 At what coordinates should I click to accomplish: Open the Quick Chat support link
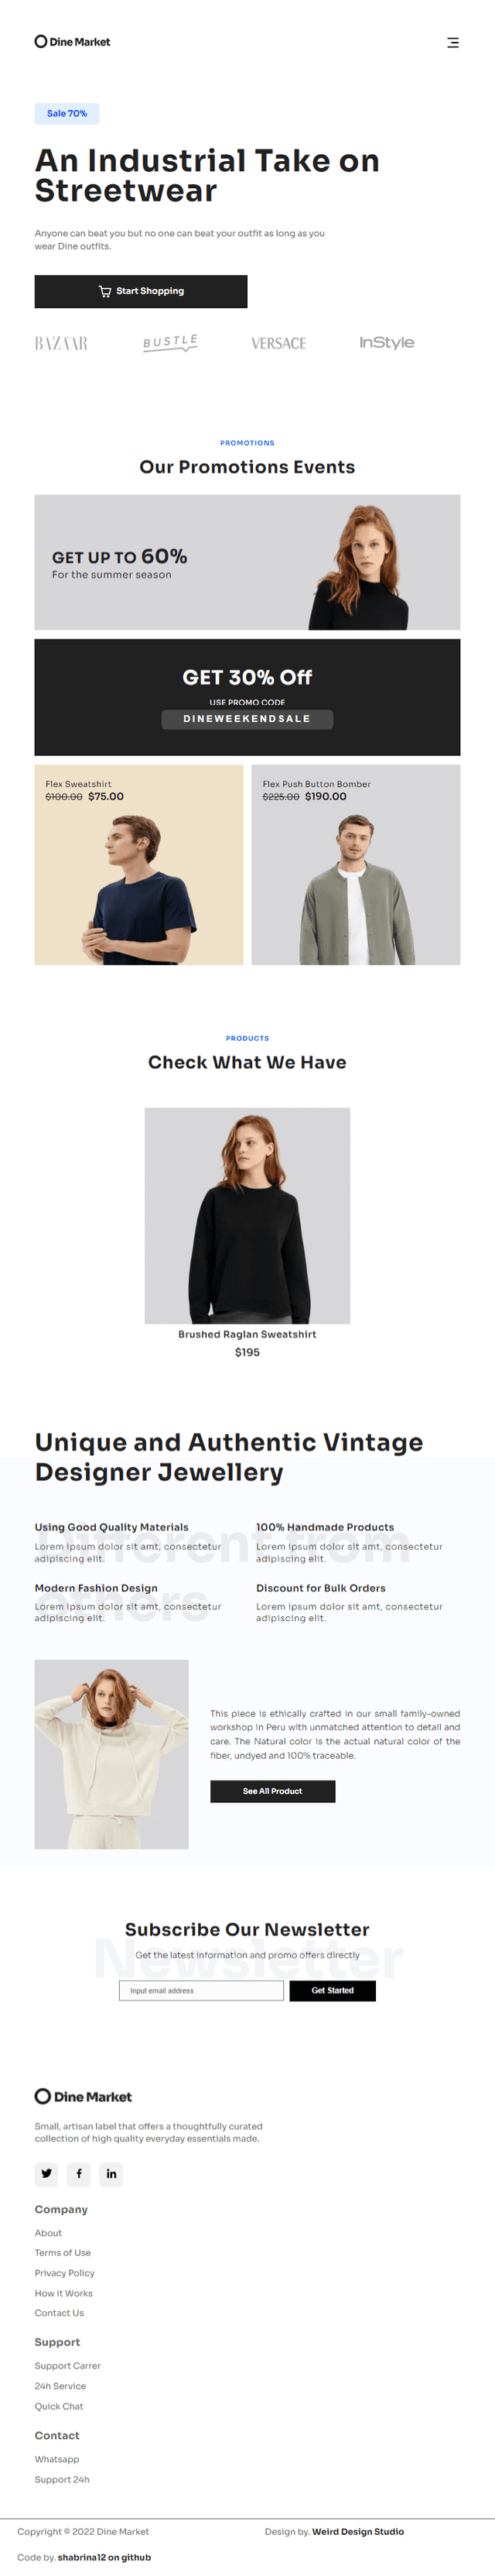click(59, 2406)
